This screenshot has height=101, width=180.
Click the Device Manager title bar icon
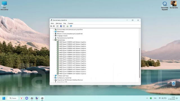pyautogui.click(x=51, y=20)
